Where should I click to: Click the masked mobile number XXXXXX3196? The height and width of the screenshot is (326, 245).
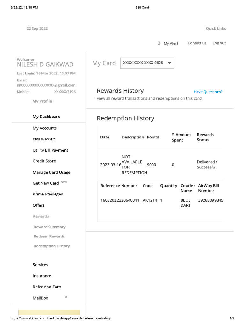tap(65, 92)
